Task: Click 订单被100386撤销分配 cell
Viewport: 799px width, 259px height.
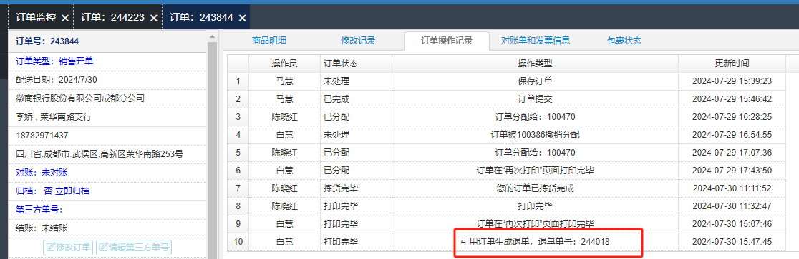Action: tap(535, 135)
